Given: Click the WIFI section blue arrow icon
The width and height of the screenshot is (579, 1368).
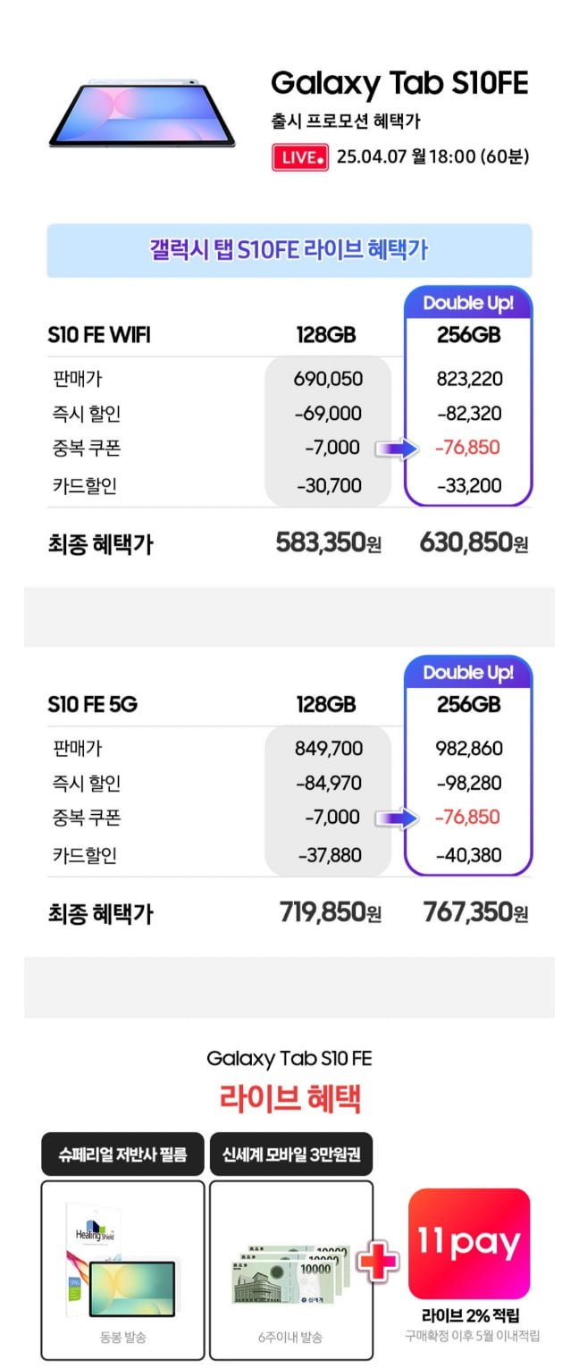Looking at the screenshot, I should pos(396,448).
